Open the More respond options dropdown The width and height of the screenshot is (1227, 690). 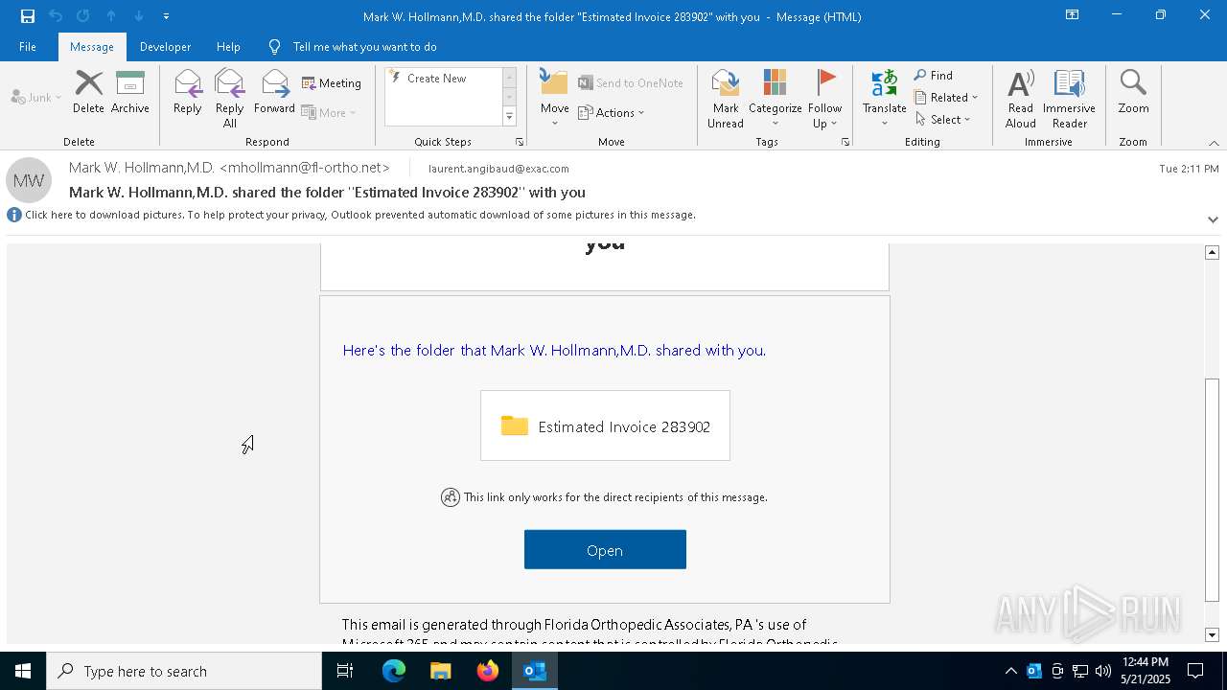(x=329, y=112)
